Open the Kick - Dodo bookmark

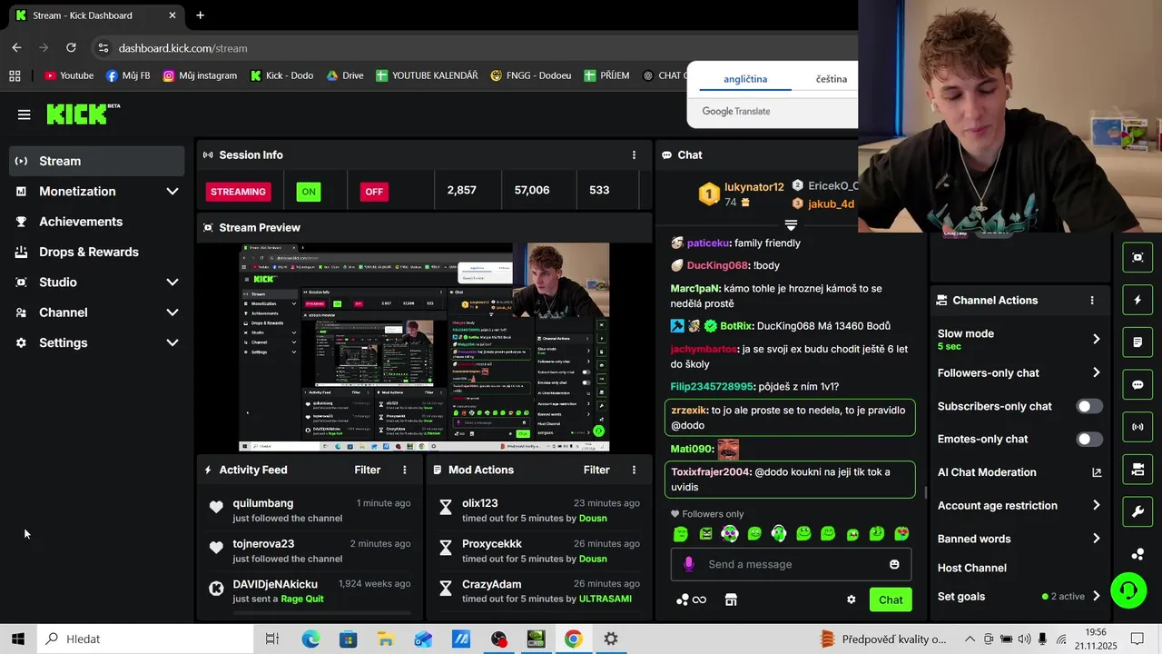(x=281, y=75)
